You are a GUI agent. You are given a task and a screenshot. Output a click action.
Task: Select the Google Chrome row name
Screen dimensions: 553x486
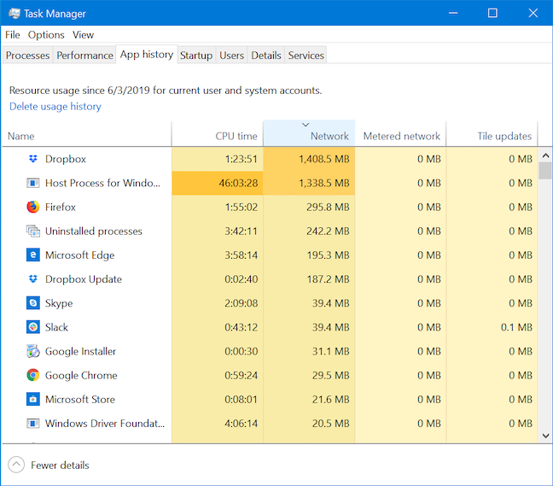(81, 376)
